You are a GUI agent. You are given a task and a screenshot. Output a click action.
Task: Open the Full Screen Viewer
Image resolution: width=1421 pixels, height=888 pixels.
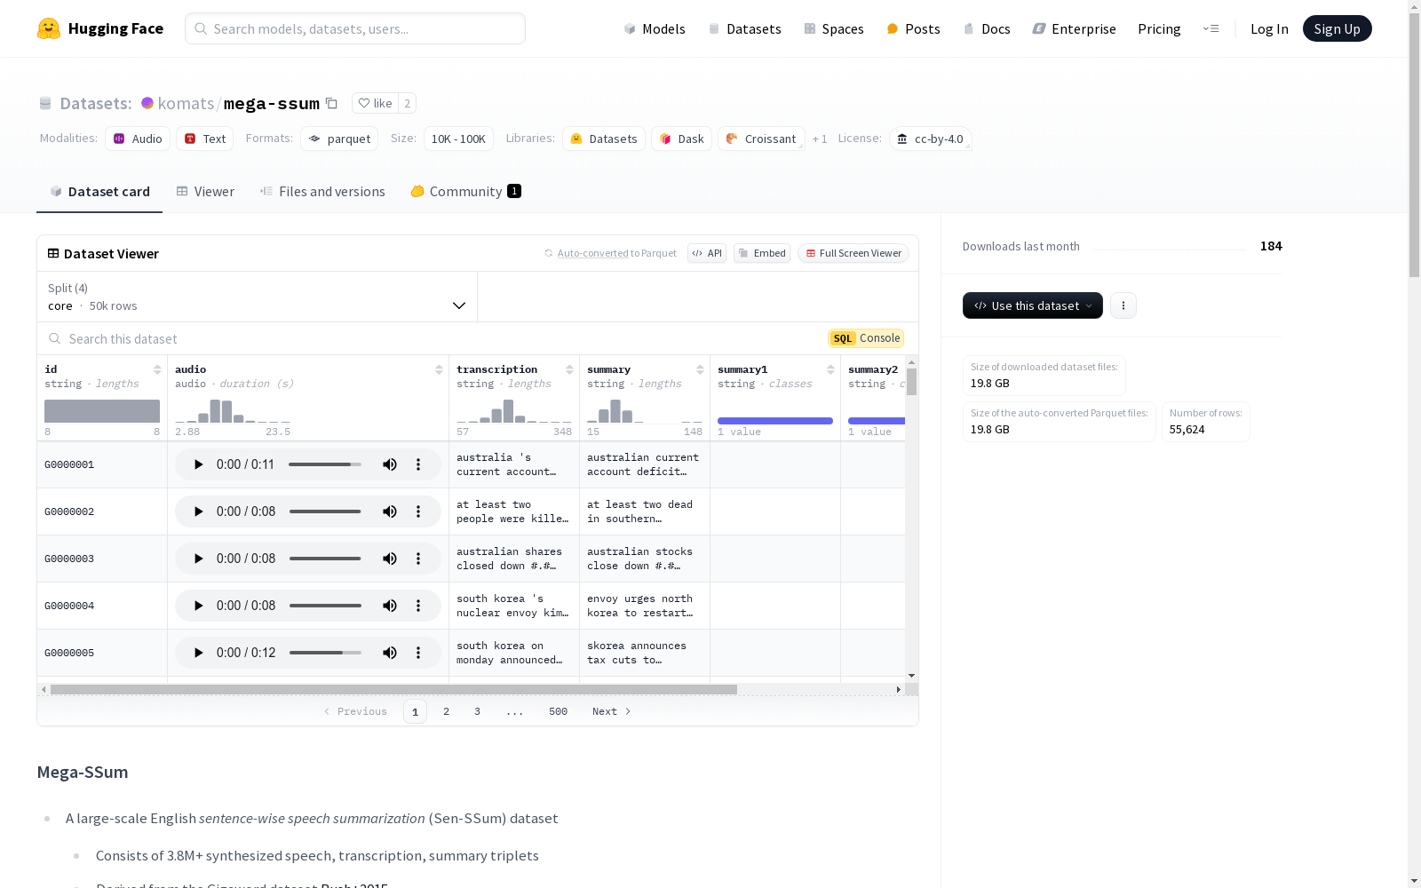click(x=853, y=253)
